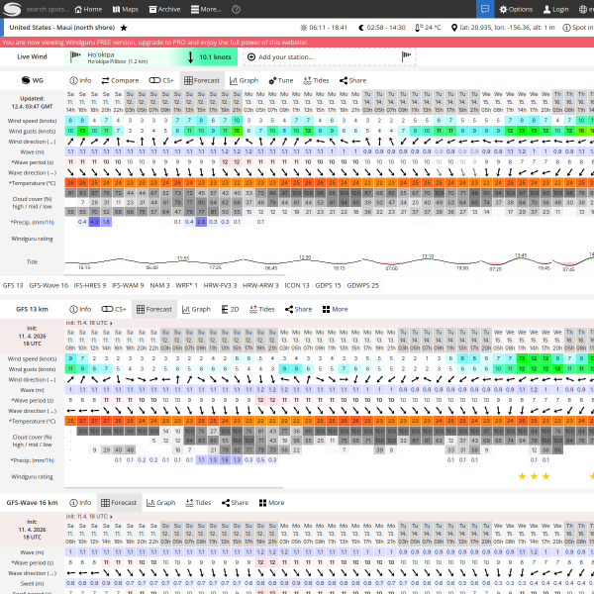594x594 pixels.
Task: Expand More dropdown in GFS 13 km toolbar
Action: click(x=335, y=309)
